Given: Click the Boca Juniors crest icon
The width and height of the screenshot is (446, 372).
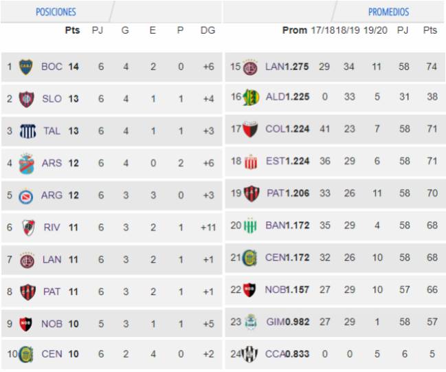Looking at the screenshot, I should [x=26, y=67].
